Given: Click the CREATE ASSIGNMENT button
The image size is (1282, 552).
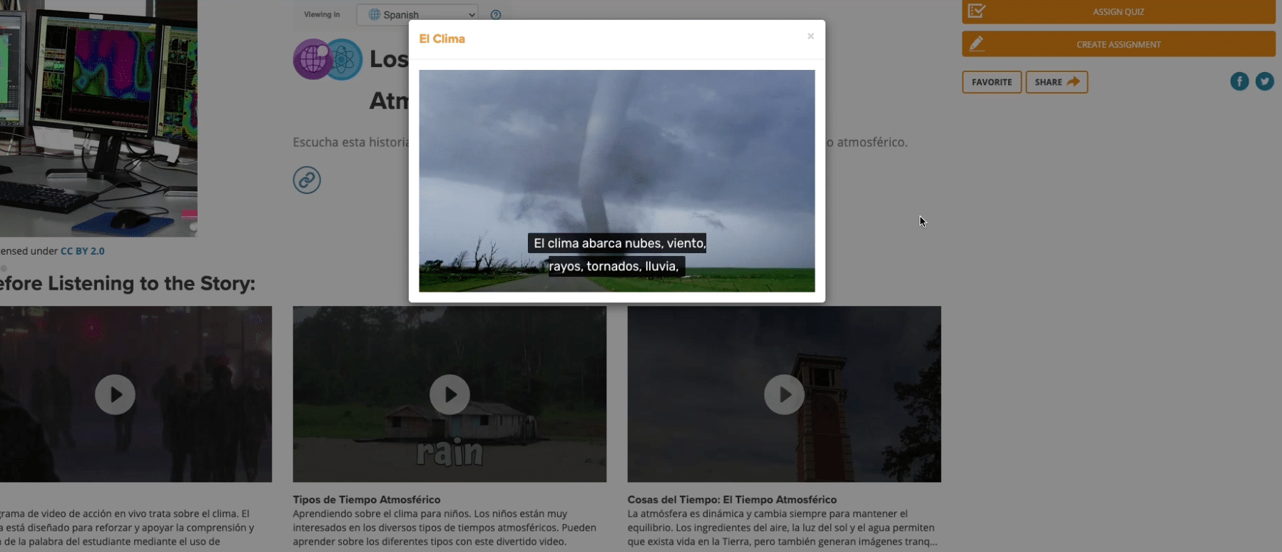Looking at the screenshot, I should coord(1118,44).
